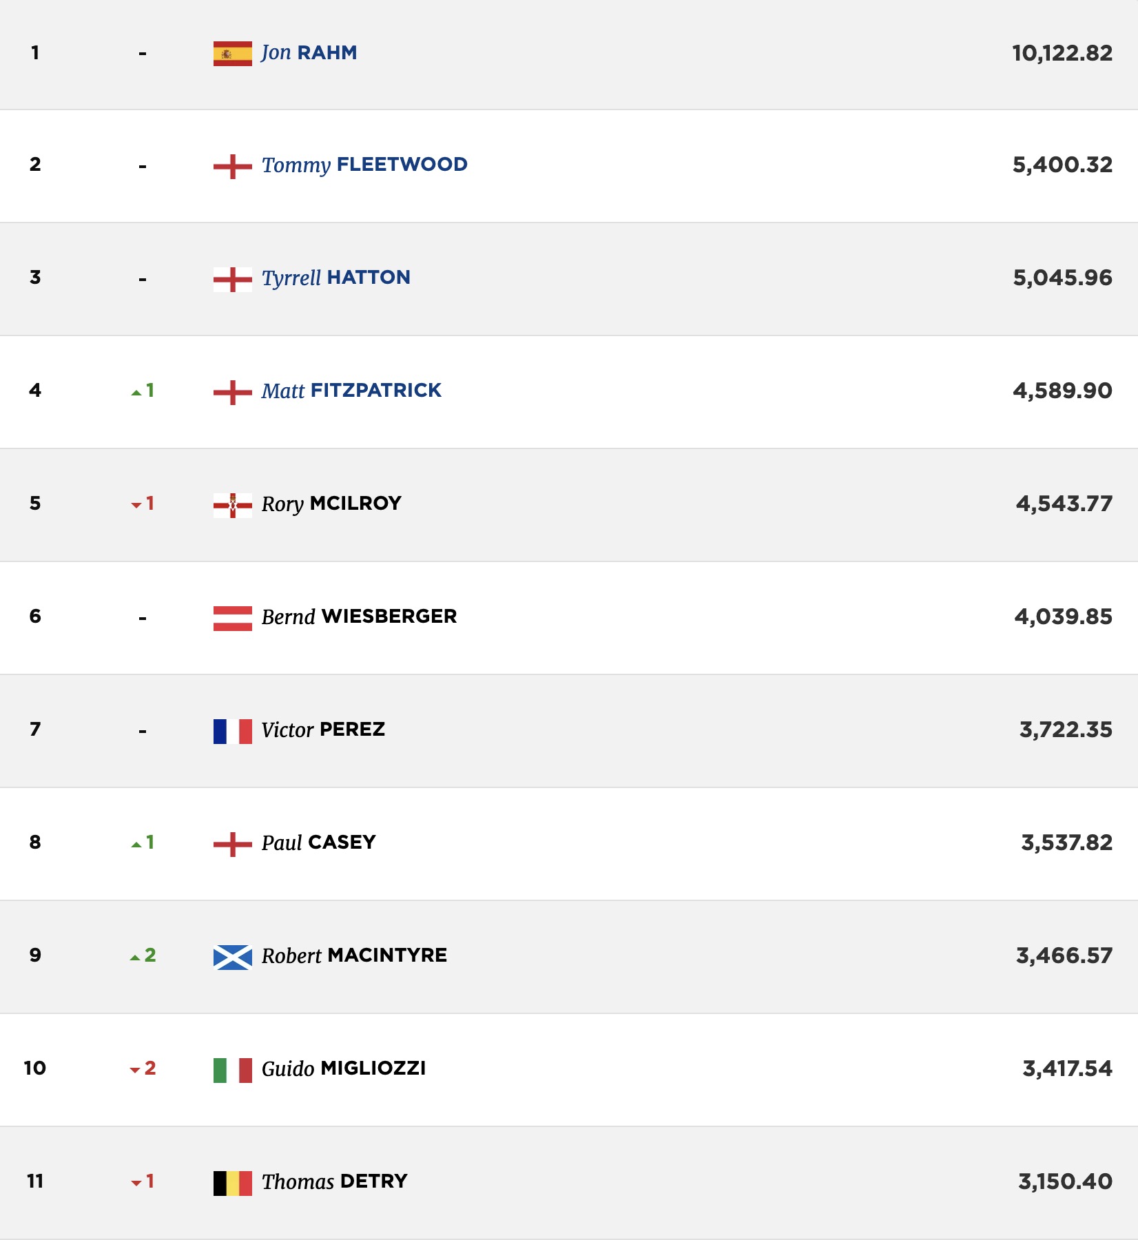
Task: Click the Austrian flag beside Bernd Wiesberger
Action: coord(233,618)
